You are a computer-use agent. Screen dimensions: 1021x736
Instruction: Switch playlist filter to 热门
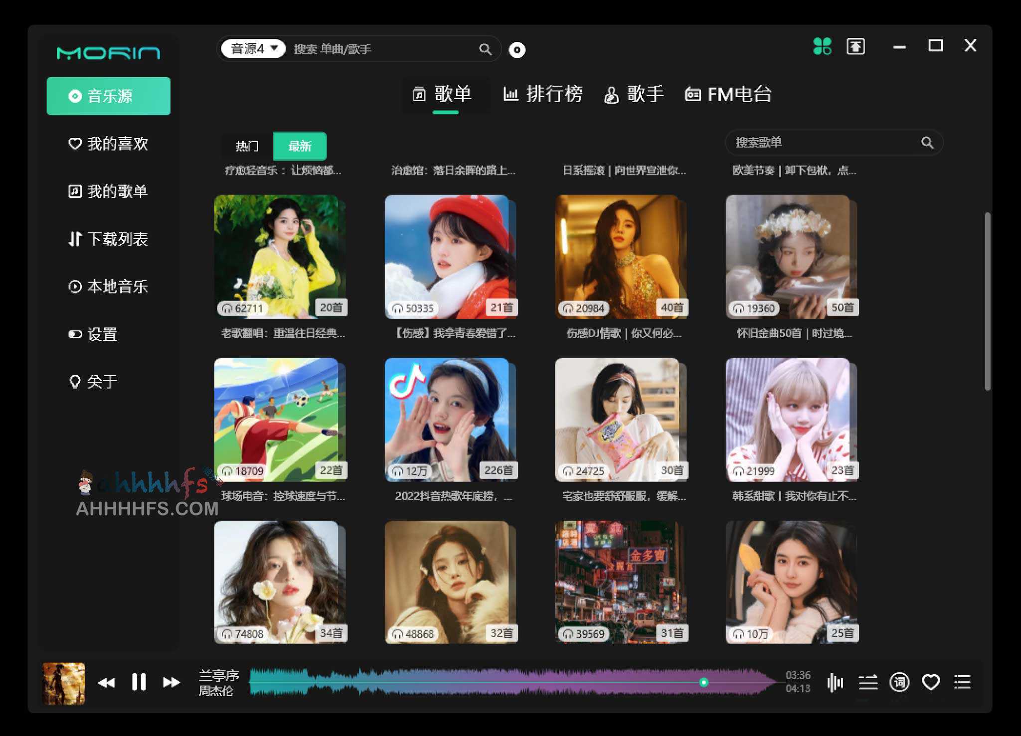pyautogui.click(x=248, y=146)
